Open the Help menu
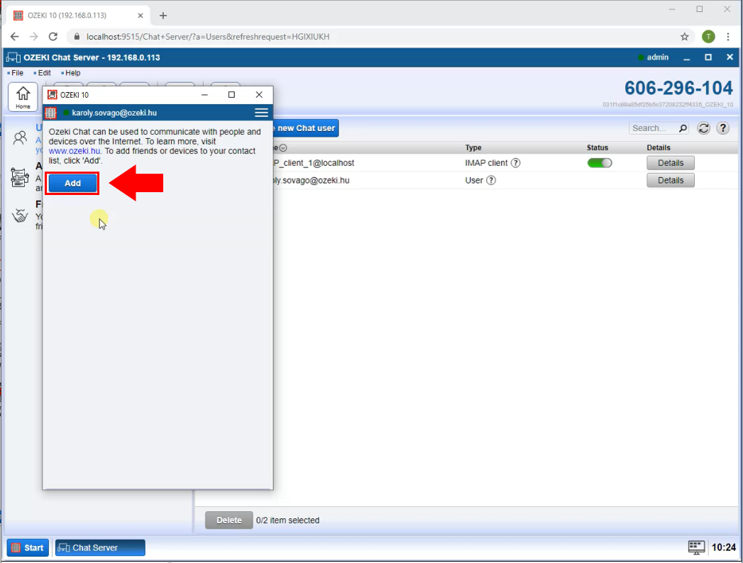The height and width of the screenshot is (563, 743). click(72, 73)
